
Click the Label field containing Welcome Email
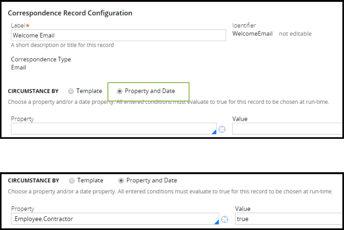click(118, 35)
